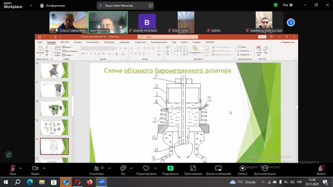The height and width of the screenshot is (187, 333).
Task: Expand video options arrow beside Видео
Action: click(44, 168)
